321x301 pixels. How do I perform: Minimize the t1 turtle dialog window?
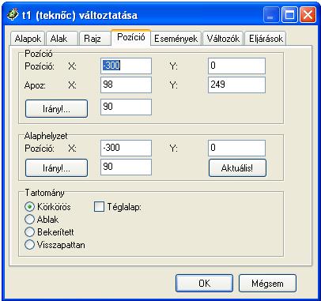270,15
